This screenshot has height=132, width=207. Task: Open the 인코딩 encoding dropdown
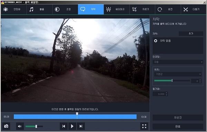[x=178, y=62]
